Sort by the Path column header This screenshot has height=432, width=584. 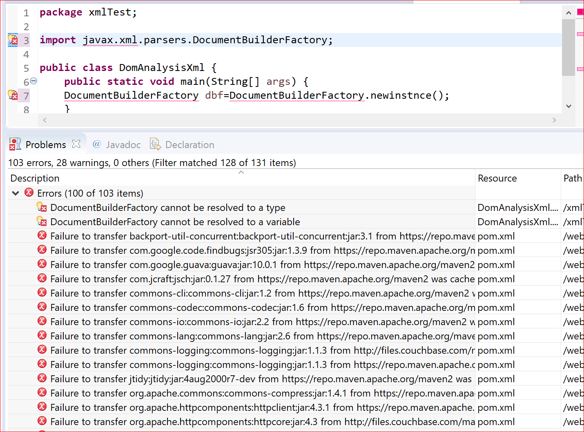point(573,178)
